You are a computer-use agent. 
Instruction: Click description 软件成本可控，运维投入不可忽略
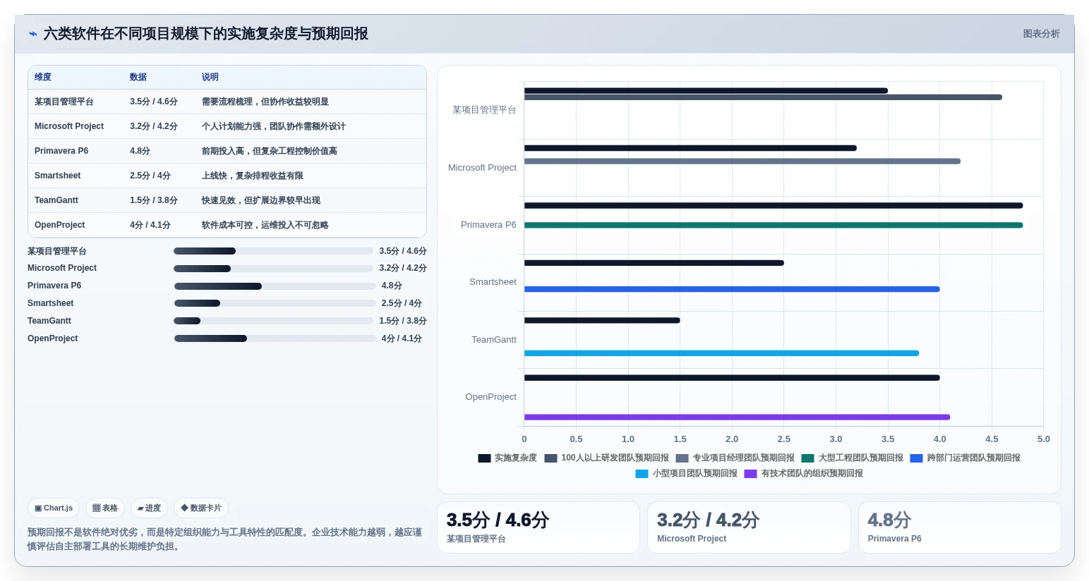click(265, 225)
